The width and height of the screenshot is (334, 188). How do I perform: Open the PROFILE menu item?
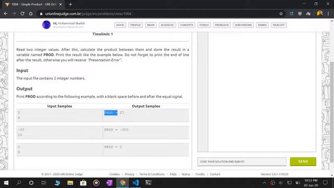tap(136, 25)
